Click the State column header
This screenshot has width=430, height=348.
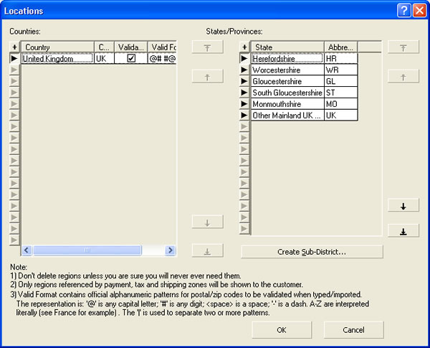pos(287,47)
